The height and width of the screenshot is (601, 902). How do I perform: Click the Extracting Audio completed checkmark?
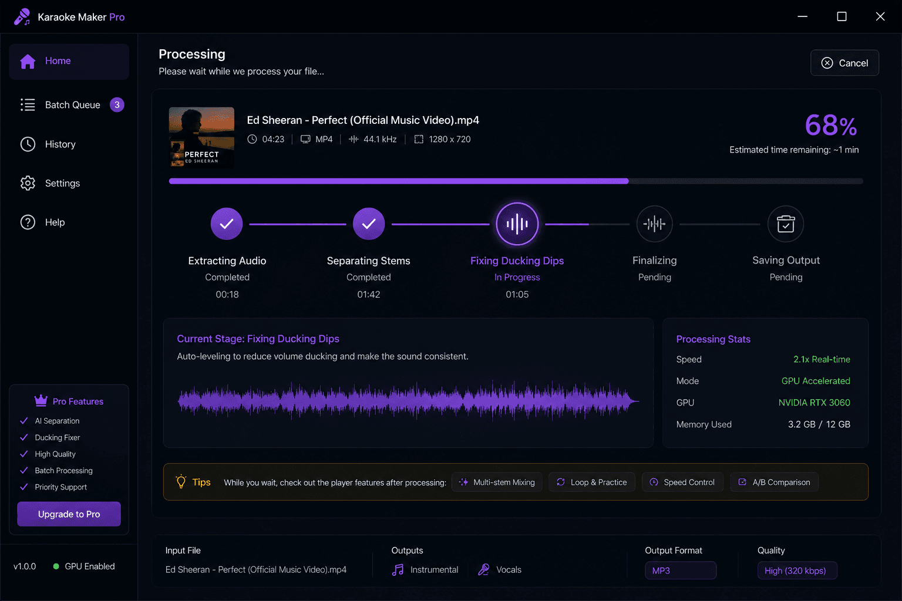point(227,224)
